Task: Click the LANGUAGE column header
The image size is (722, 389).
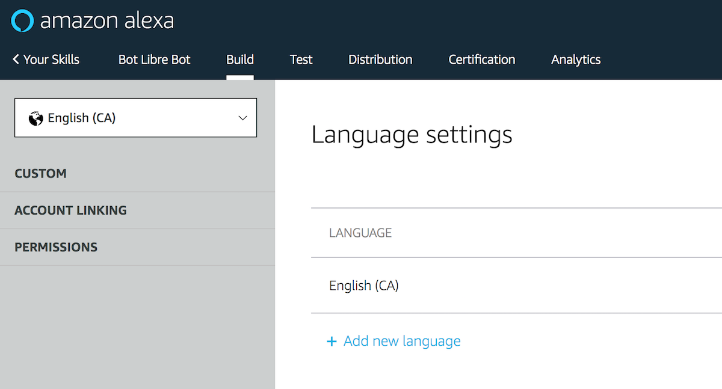Action: pos(360,233)
